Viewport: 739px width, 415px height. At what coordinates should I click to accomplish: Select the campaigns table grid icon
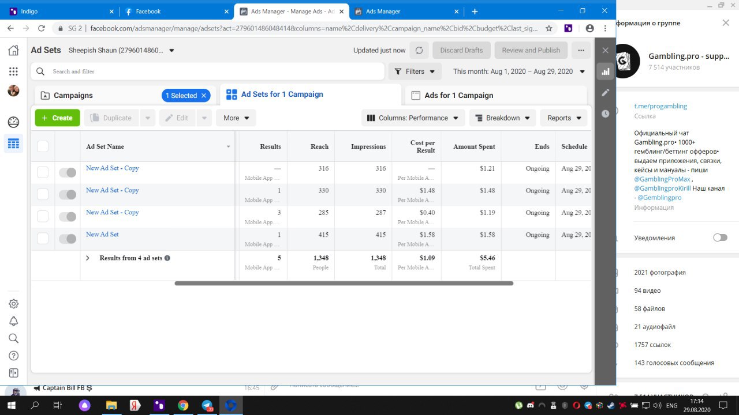point(13,144)
